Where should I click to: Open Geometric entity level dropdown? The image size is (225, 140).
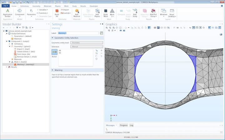[x=87, y=43]
